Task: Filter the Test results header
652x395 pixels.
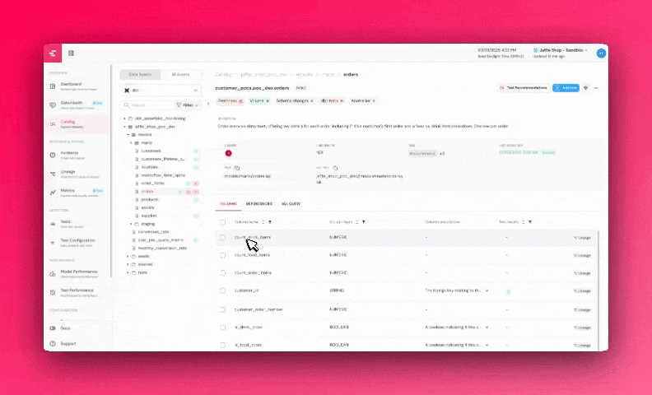Action: [x=530, y=222]
